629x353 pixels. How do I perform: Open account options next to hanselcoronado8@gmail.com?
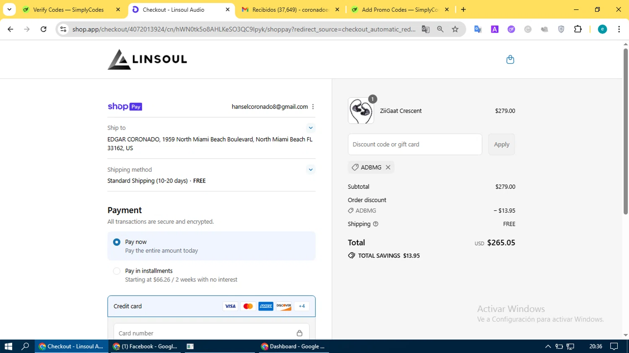313,107
